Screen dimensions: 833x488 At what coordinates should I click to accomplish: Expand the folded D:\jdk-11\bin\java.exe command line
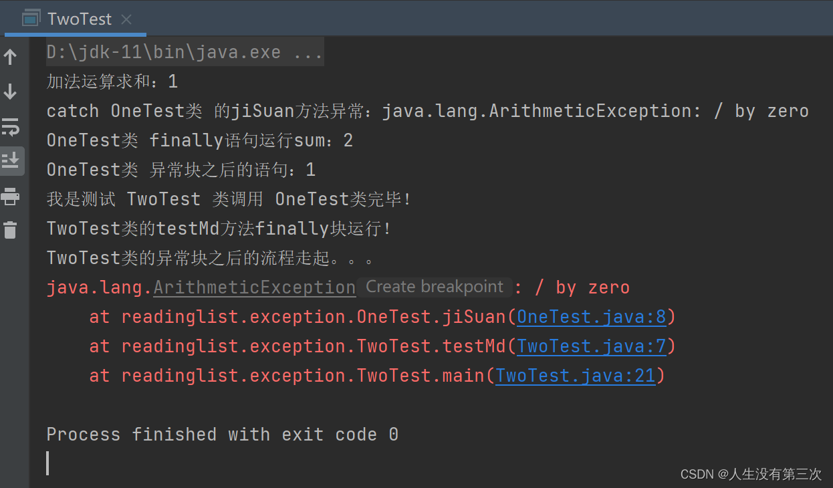[x=185, y=52]
